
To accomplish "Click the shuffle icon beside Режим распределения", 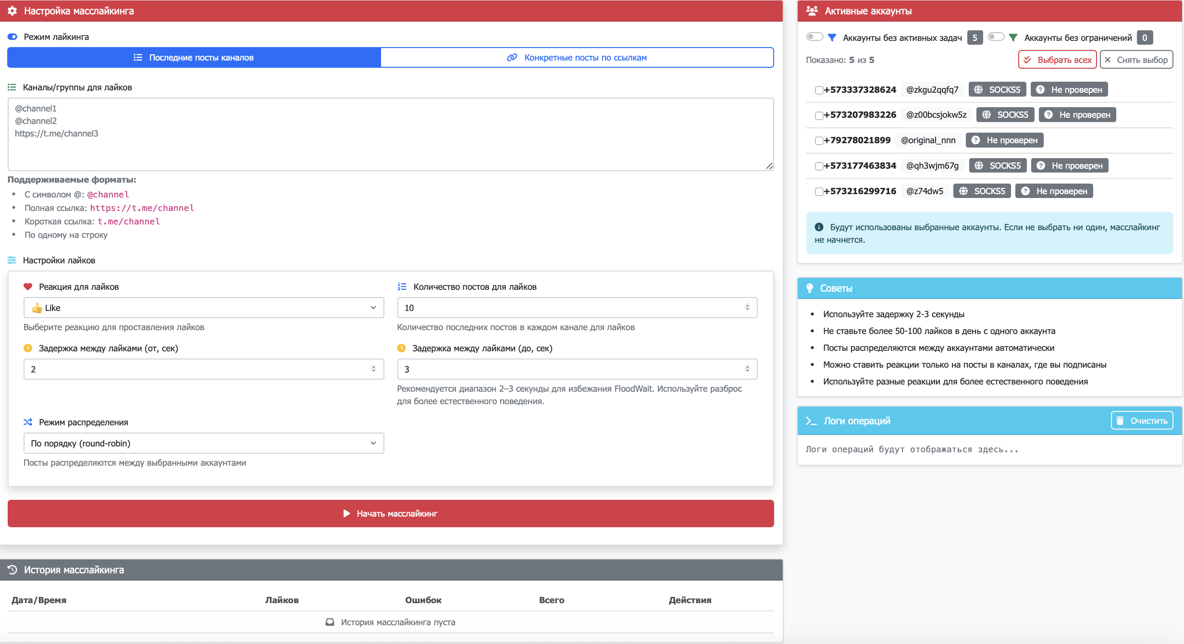I will tap(28, 422).
